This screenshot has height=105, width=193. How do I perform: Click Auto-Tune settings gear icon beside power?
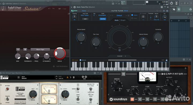(x=164, y=11)
